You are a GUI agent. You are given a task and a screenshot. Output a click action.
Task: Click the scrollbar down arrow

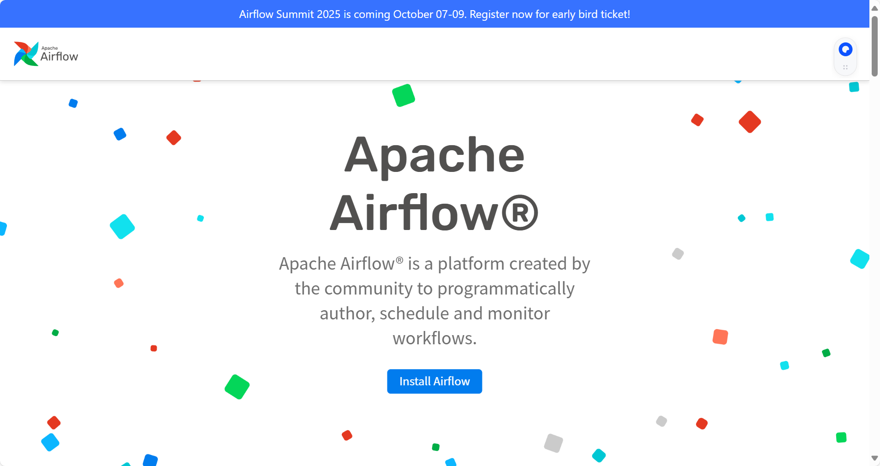[874, 458]
